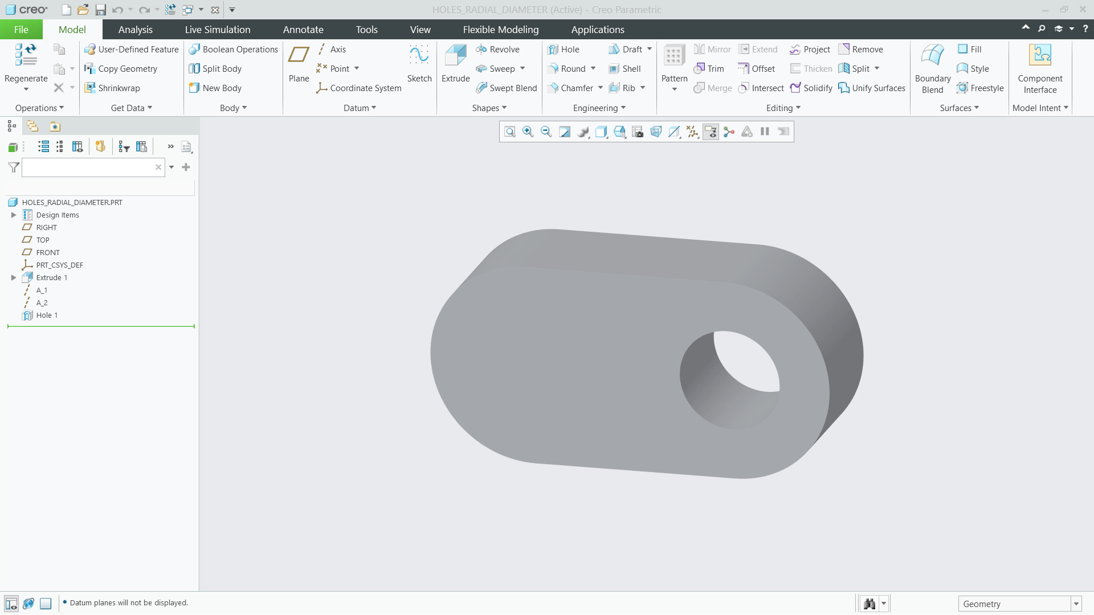Click the Coordinate System tool
Viewport: 1094px width, 615px height.
tap(359, 88)
